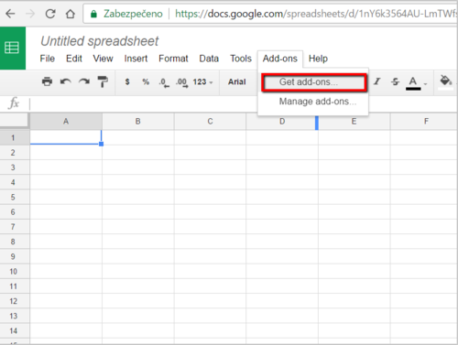Click the browser back arrow
Viewport: 458px width, 345px height.
click(x=10, y=14)
